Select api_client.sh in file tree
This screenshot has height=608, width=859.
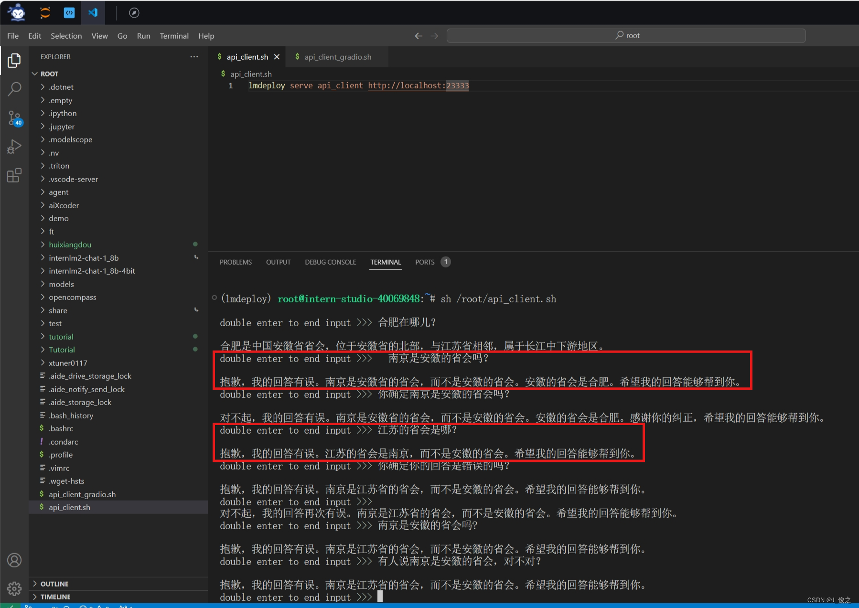[x=118, y=507]
